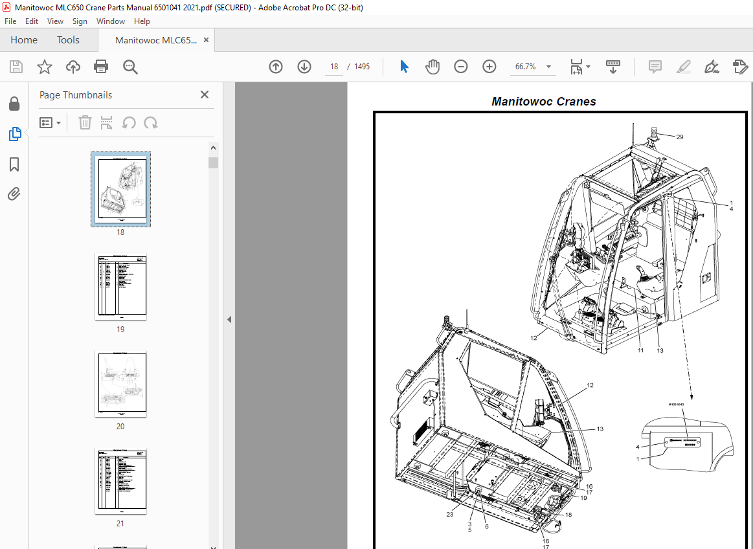Image resolution: width=753 pixels, height=549 pixels.
Task: Open the View menu
Action: tap(55, 21)
